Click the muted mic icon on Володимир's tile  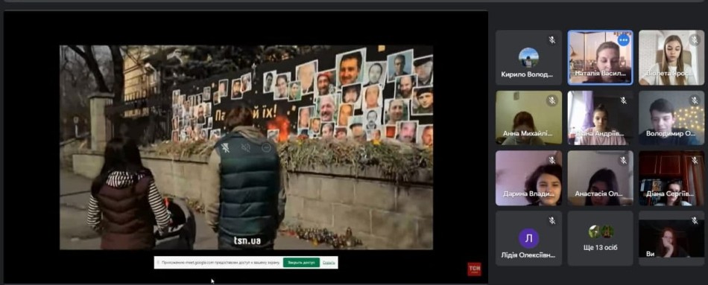(x=695, y=100)
